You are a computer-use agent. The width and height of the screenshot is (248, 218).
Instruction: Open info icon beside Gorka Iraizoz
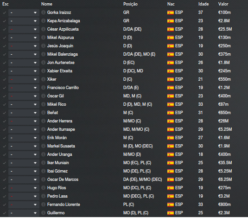coord(43,13)
